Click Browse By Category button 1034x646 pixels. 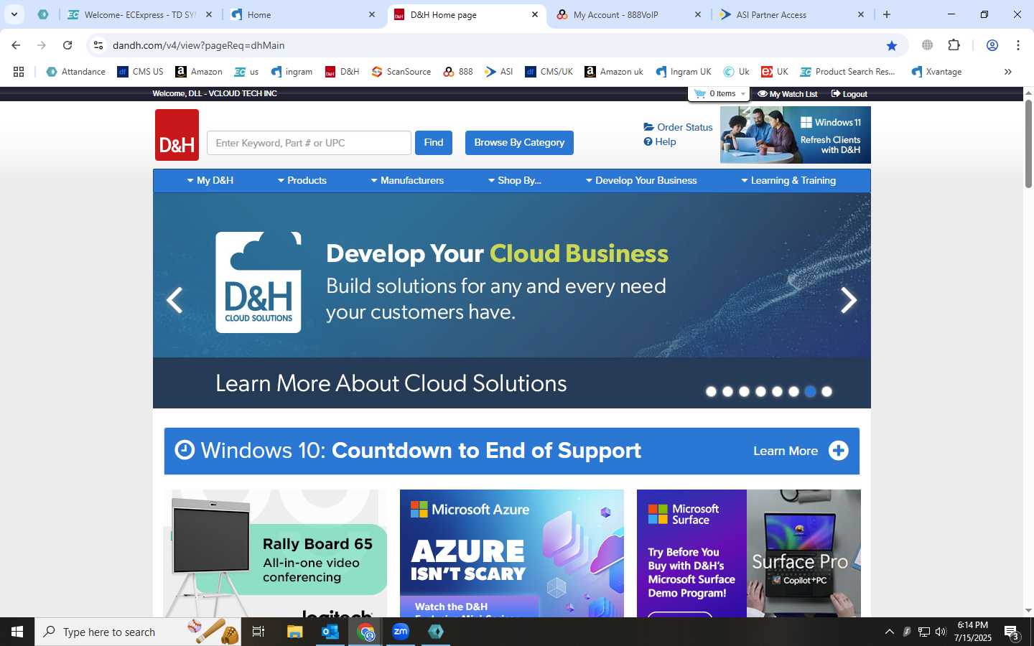519,143
